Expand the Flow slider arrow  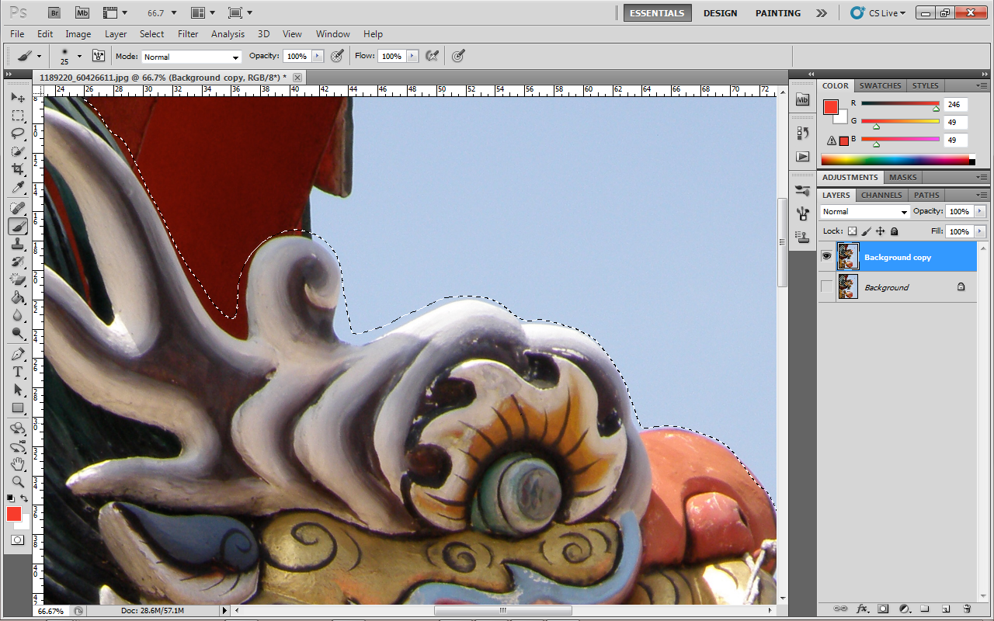(412, 56)
